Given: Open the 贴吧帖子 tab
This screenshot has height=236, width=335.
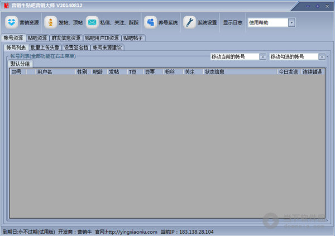Looking at the screenshot, I should tap(133, 38).
